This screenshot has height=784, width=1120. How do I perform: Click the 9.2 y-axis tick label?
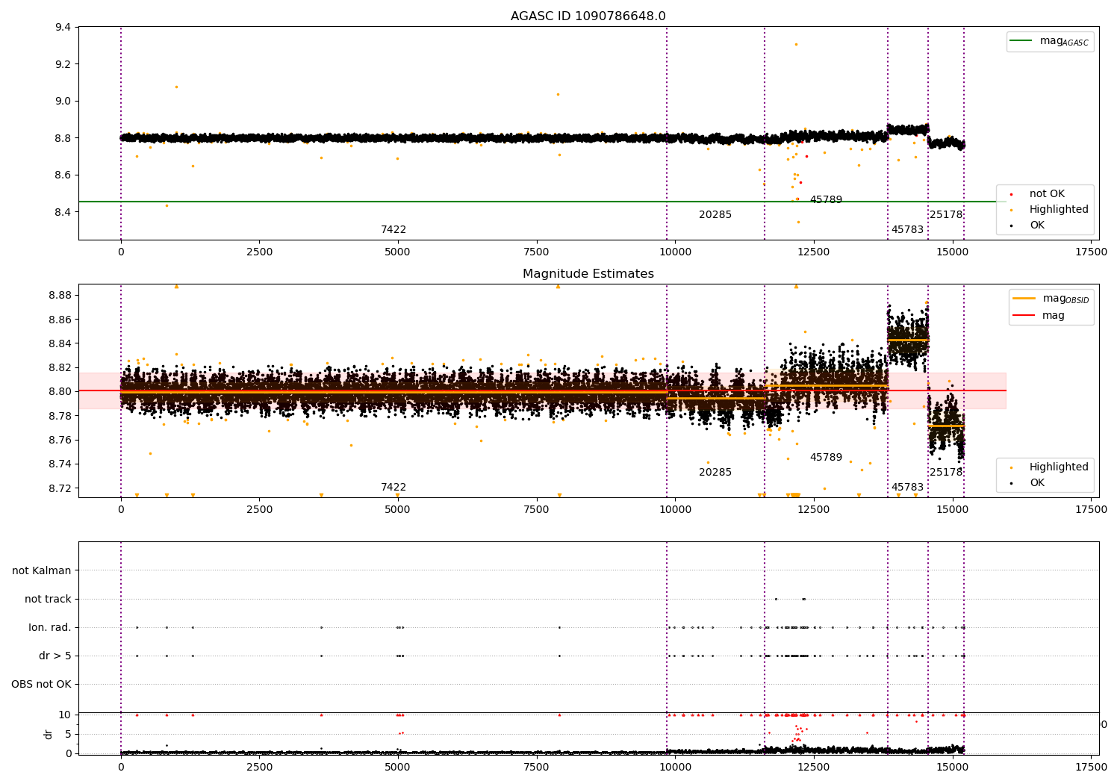coord(63,64)
